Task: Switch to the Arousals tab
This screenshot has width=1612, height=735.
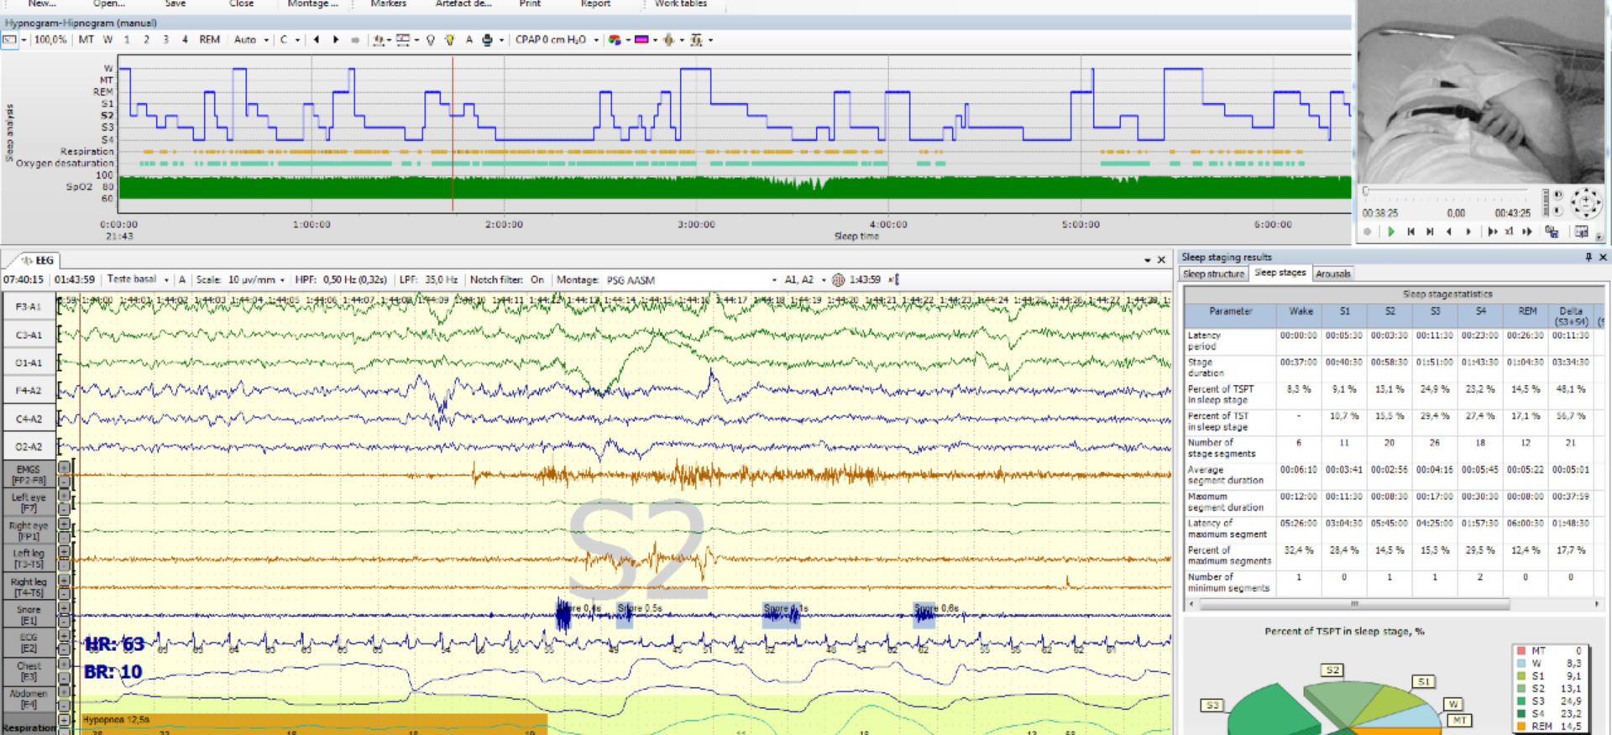Action: (1332, 274)
